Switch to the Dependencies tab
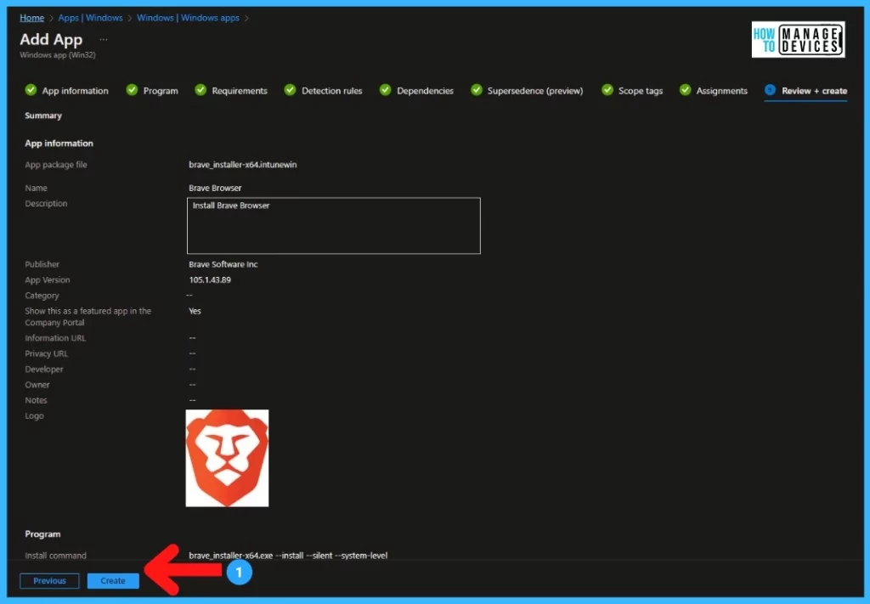The image size is (870, 604). pyautogui.click(x=425, y=91)
